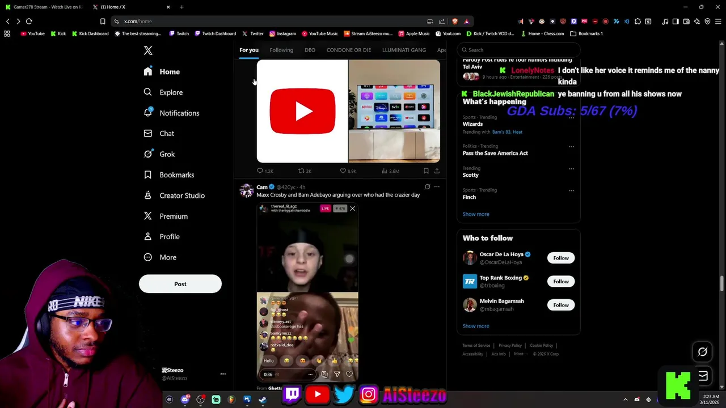Open Discord from the Windows taskbar

[x=185, y=399]
